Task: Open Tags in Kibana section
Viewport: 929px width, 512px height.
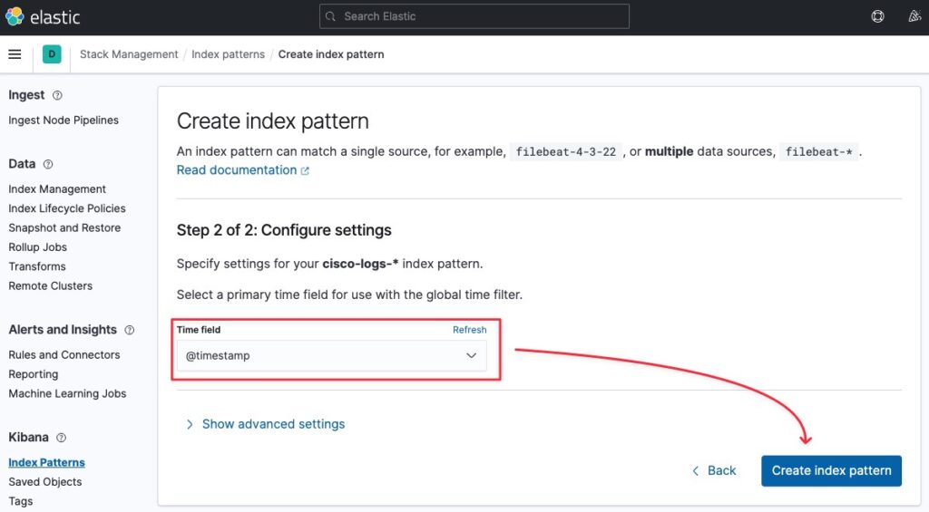Action: [21, 501]
